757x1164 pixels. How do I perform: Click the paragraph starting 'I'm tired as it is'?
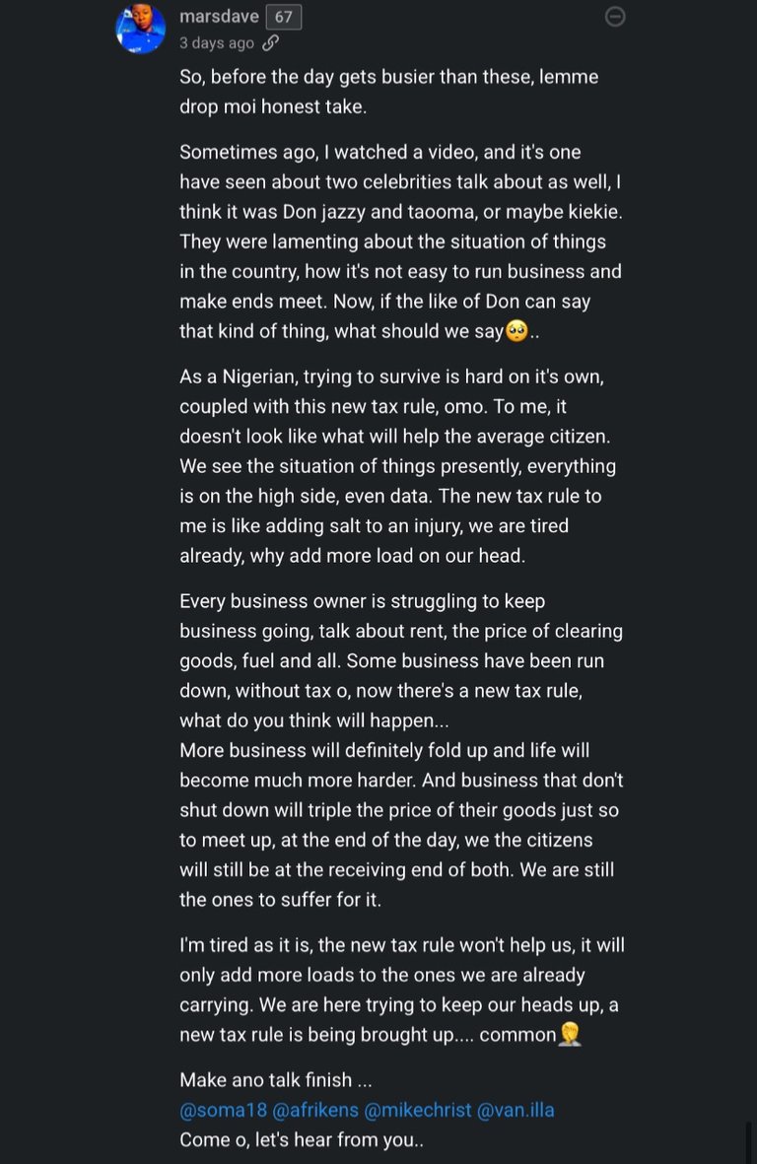401,990
